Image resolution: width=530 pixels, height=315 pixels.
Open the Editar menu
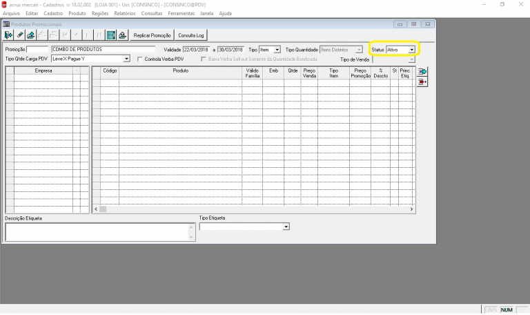pos(32,14)
